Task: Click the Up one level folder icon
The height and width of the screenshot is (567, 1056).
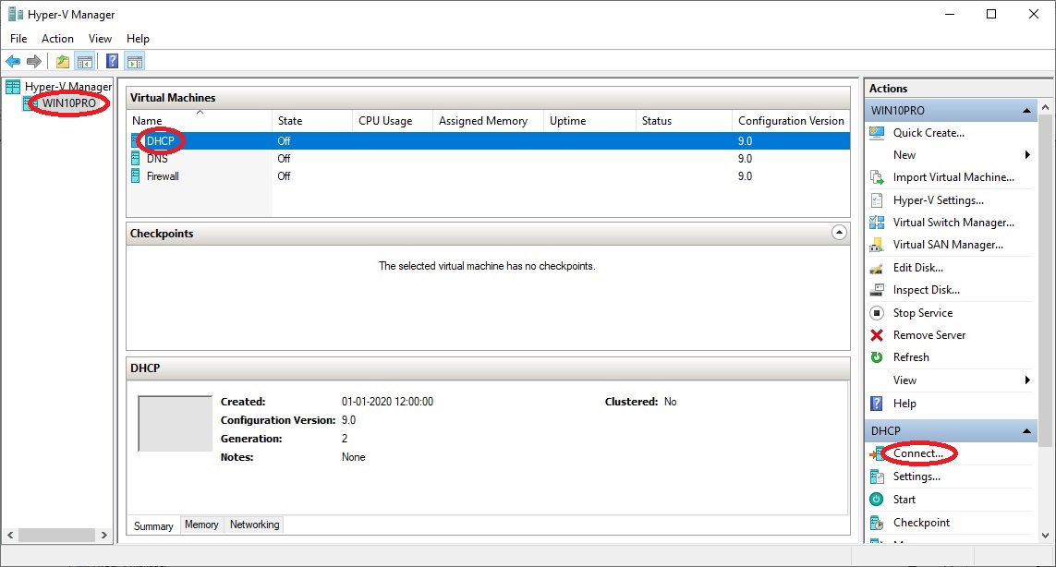Action: (63, 62)
